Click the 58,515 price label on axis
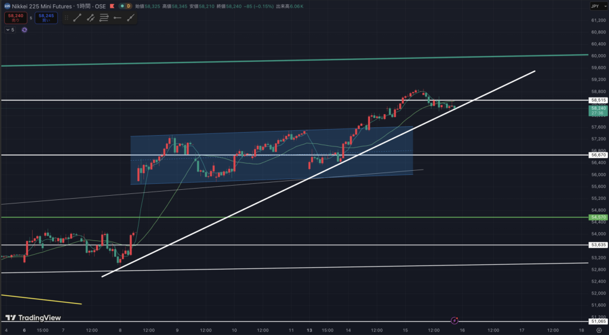 pyautogui.click(x=598, y=100)
